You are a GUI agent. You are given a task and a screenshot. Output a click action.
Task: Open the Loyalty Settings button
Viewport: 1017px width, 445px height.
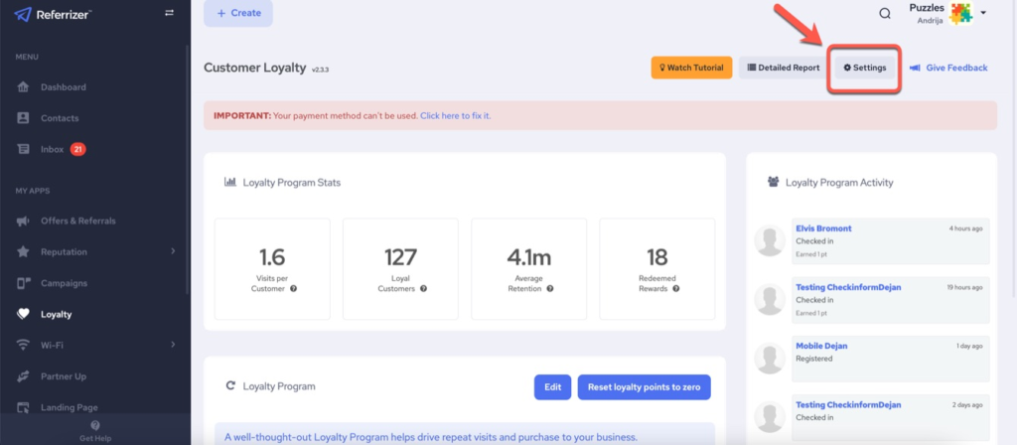pos(864,68)
